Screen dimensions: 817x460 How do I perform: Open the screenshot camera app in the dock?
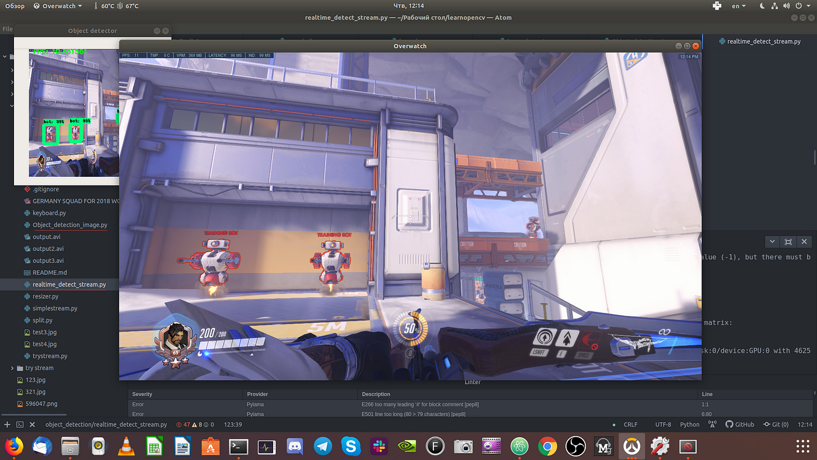(x=463, y=447)
